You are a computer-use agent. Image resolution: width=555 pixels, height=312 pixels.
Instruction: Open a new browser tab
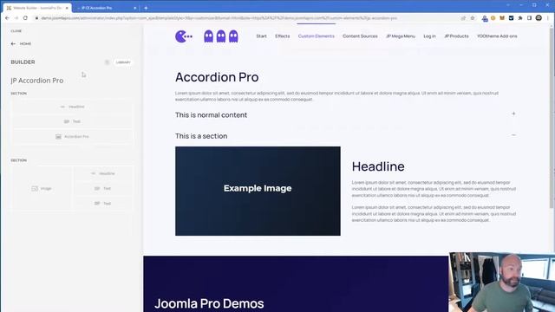point(146,8)
